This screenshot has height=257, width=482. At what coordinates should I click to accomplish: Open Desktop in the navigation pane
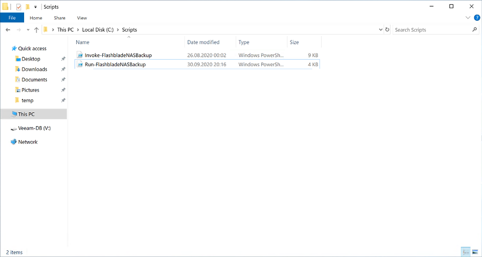click(31, 59)
